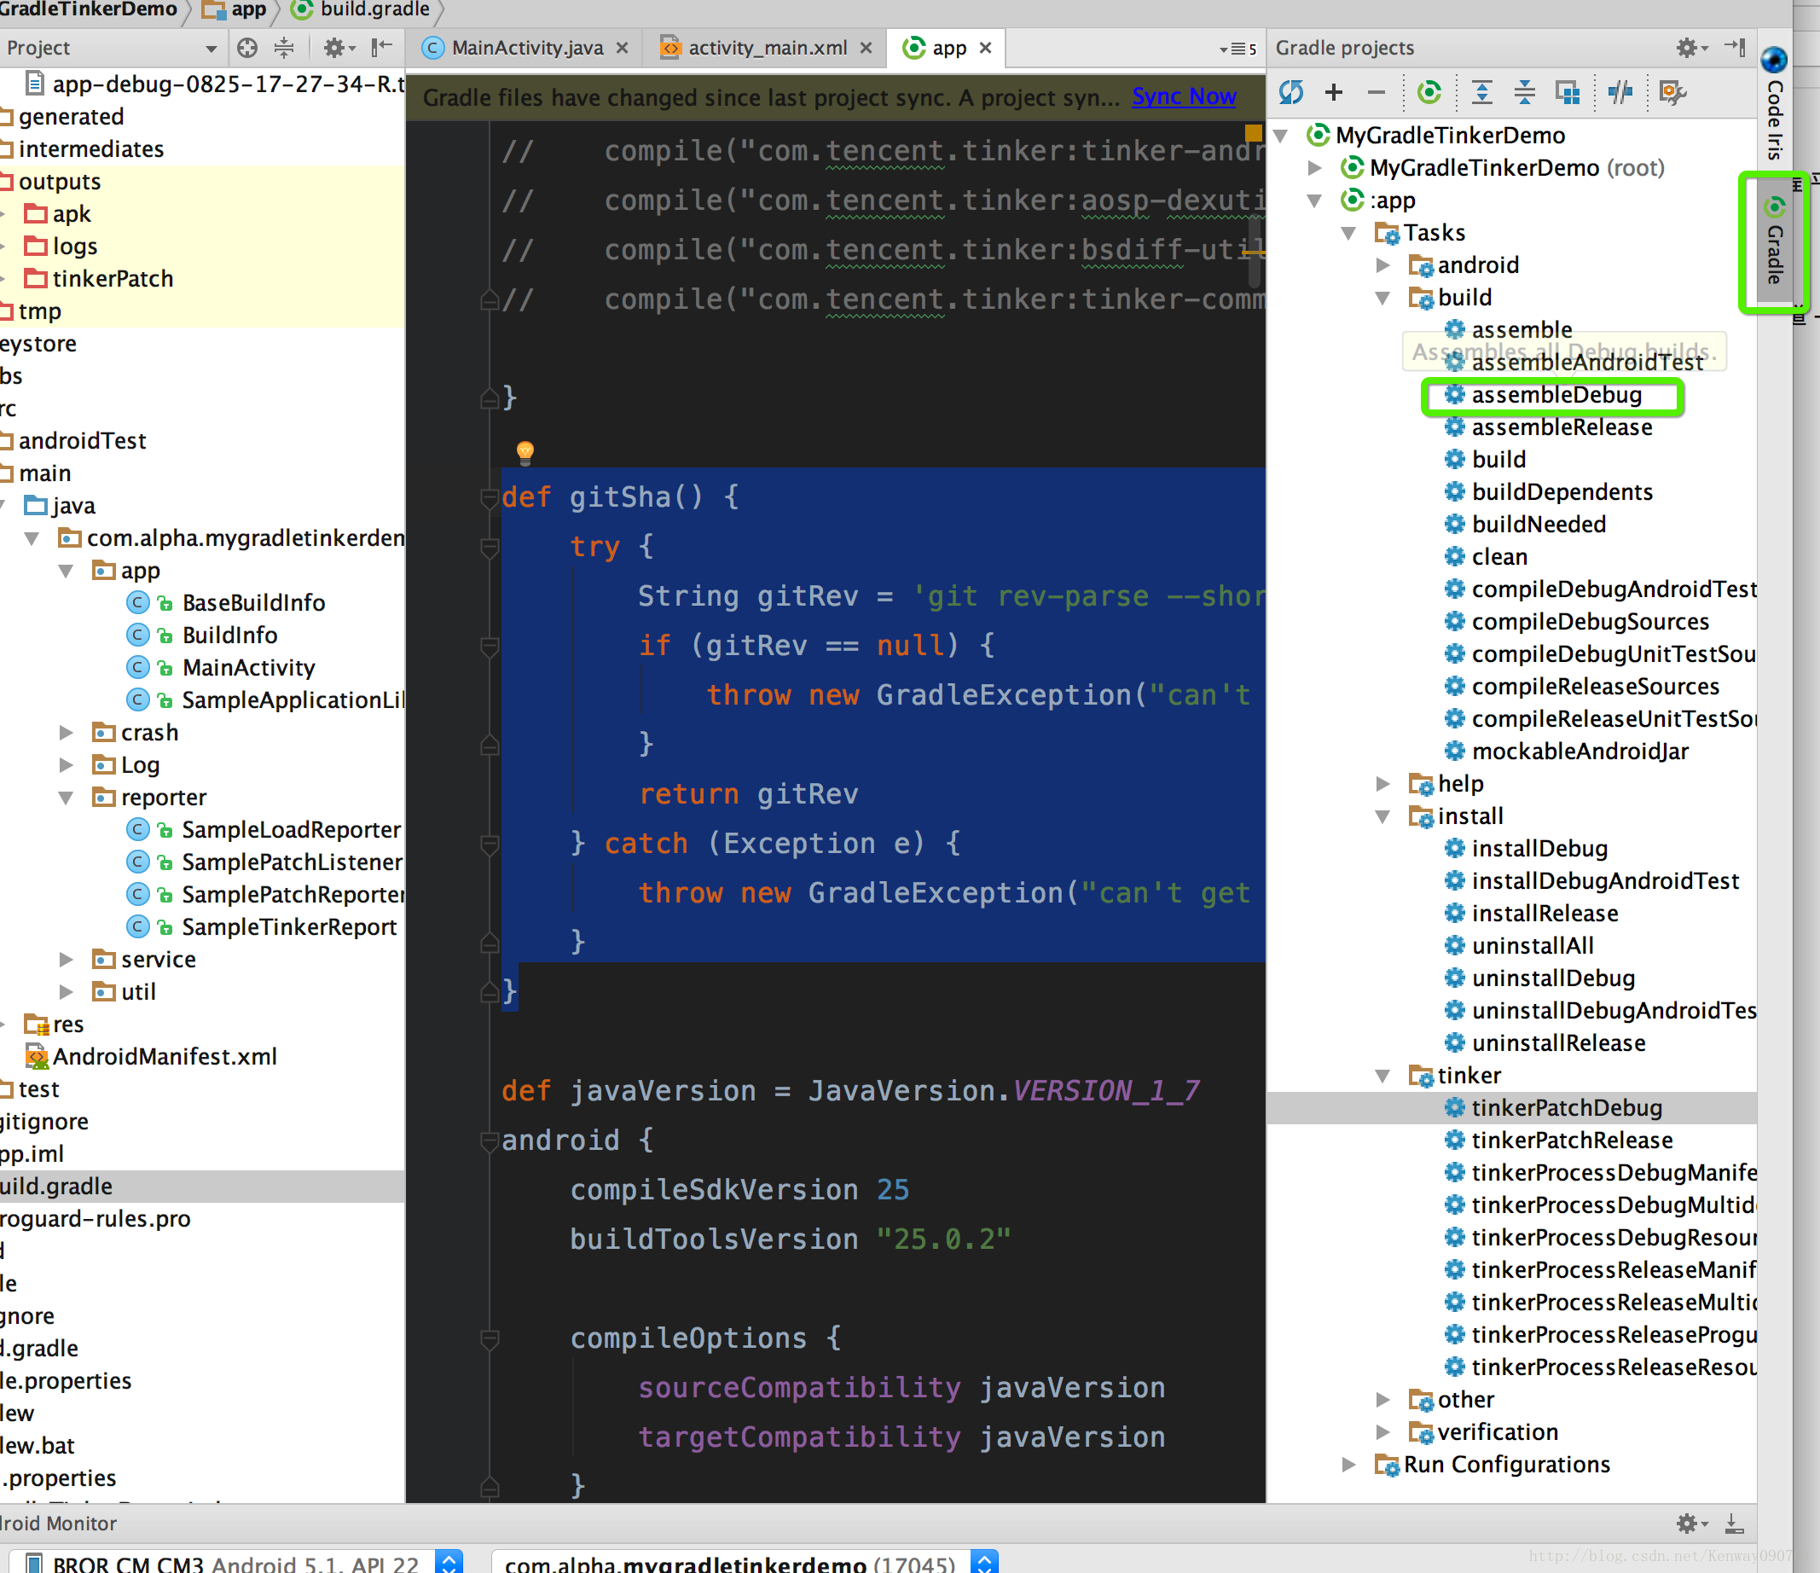Fold the android block in gutter
Image resolution: width=1820 pixels, height=1573 pixels.
tap(490, 1141)
